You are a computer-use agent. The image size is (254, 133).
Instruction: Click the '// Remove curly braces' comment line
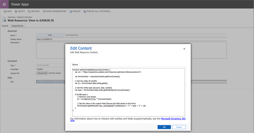(86, 97)
